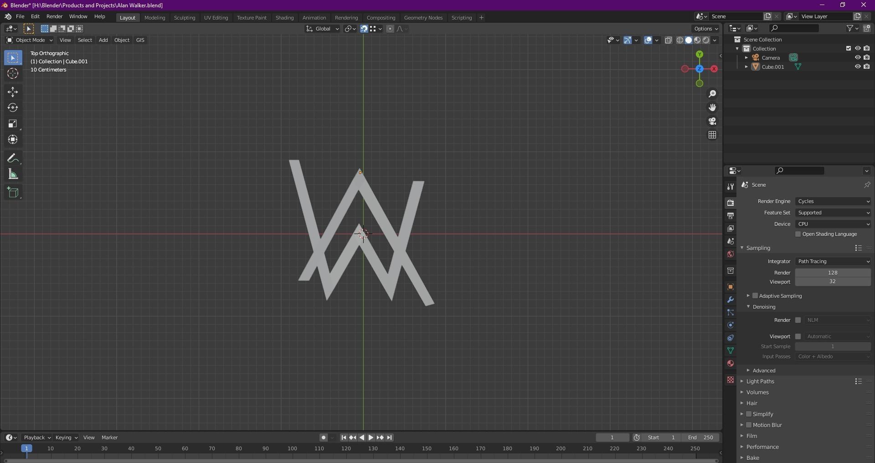
Task: Open the viewport Add menu
Action: (x=103, y=40)
